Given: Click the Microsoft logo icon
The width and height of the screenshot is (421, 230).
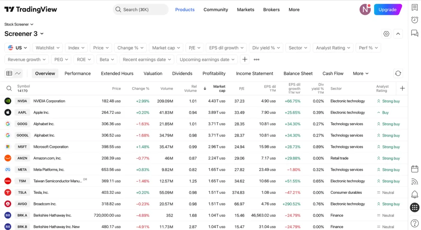Looking at the screenshot, I should point(8,147).
